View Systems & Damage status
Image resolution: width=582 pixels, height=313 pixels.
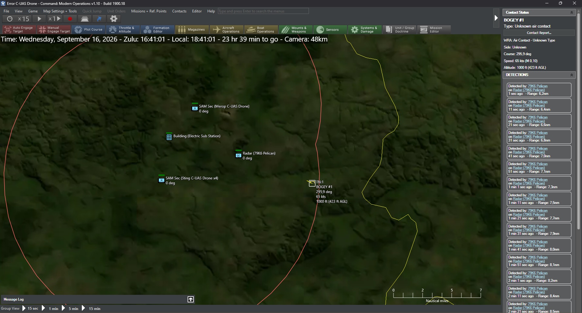pyautogui.click(x=365, y=29)
